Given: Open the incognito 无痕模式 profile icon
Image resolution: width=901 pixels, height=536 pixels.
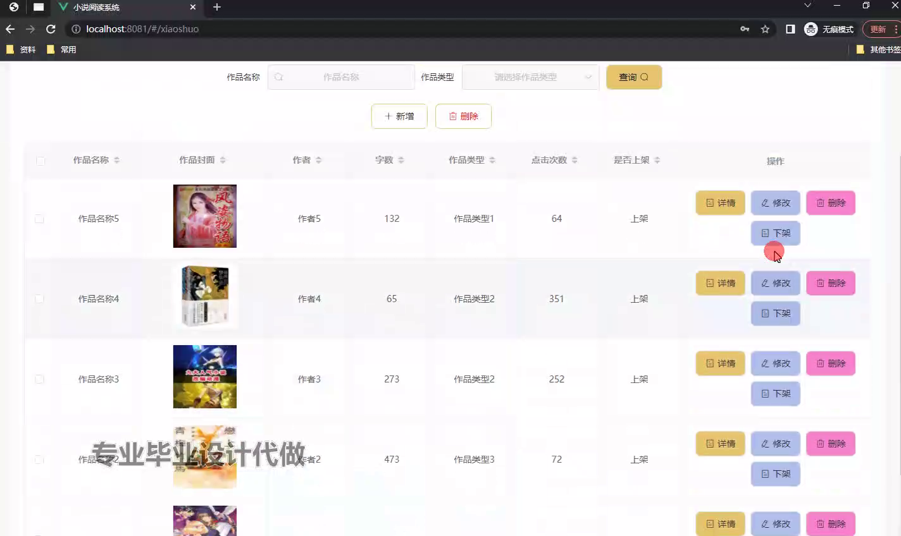Looking at the screenshot, I should [811, 29].
